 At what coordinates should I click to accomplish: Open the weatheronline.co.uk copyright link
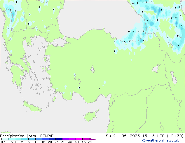(x=160, y=140)
